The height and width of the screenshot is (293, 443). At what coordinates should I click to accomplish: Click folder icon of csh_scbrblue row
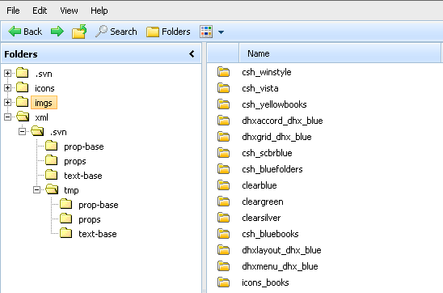[223, 153]
